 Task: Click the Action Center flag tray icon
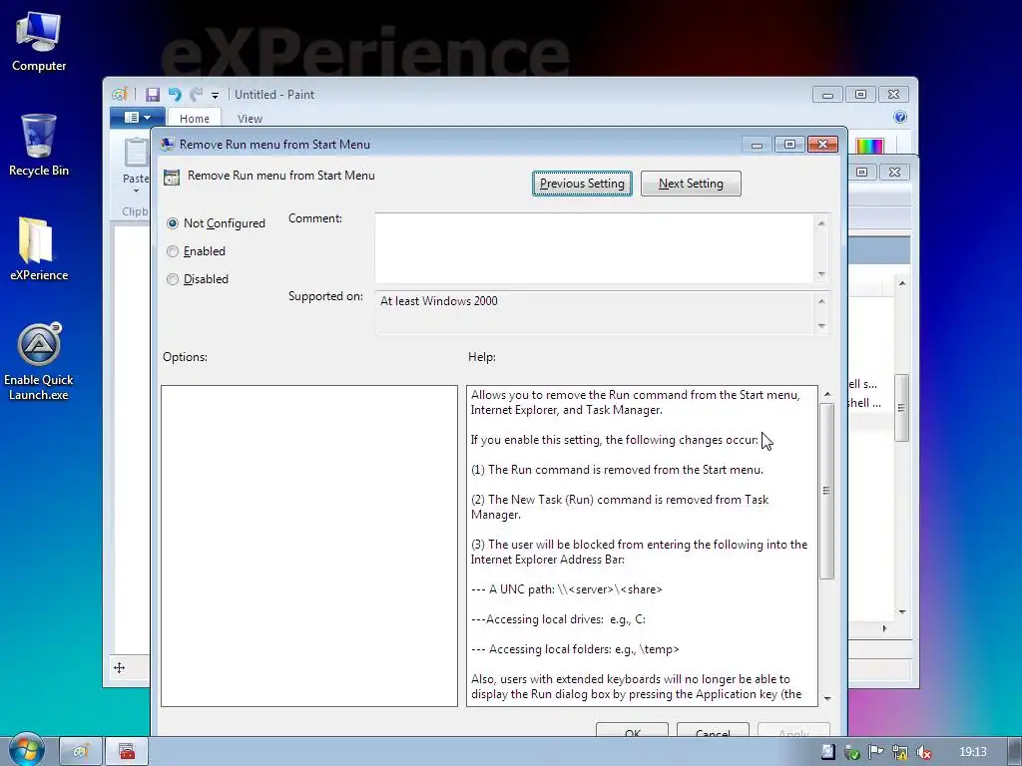[x=875, y=752]
